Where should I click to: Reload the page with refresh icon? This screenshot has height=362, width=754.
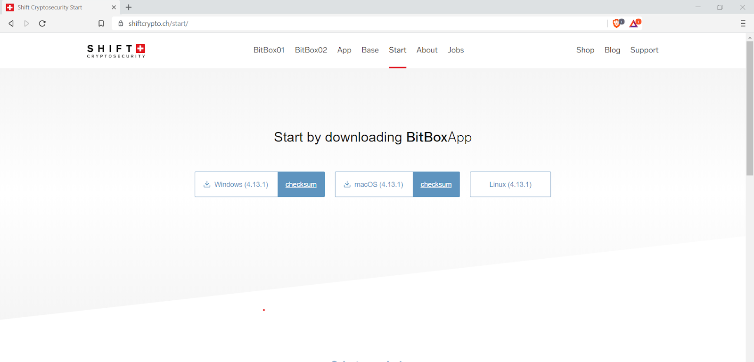tap(42, 24)
